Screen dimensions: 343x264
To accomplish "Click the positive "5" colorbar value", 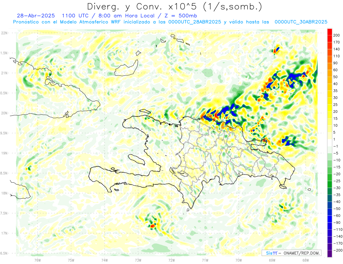I will coord(334,132).
